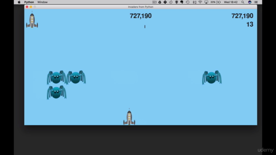This screenshot has height=155, width=276.
Task: Minimize the Invaders from Python window
Action: point(31,7)
